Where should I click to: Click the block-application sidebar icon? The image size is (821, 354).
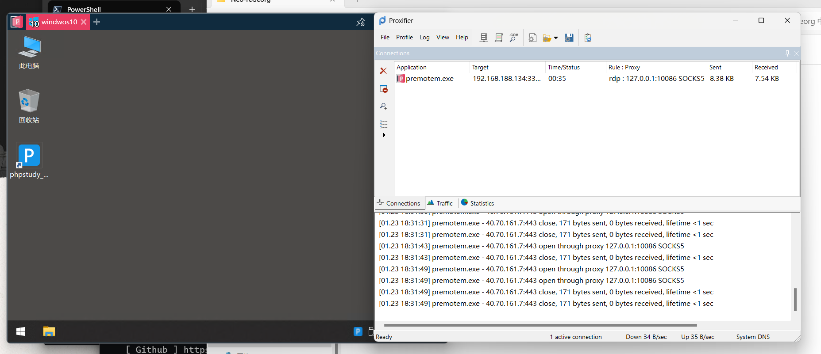(383, 89)
